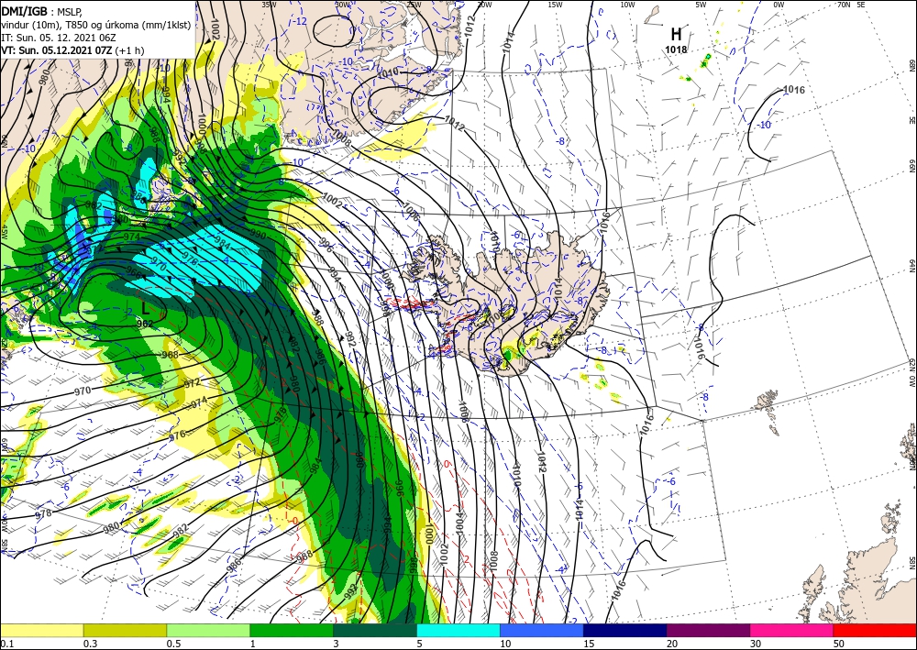Click the '70N' latitude label
The width and height of the screenshot is (917, 650).
pos(844,5)
